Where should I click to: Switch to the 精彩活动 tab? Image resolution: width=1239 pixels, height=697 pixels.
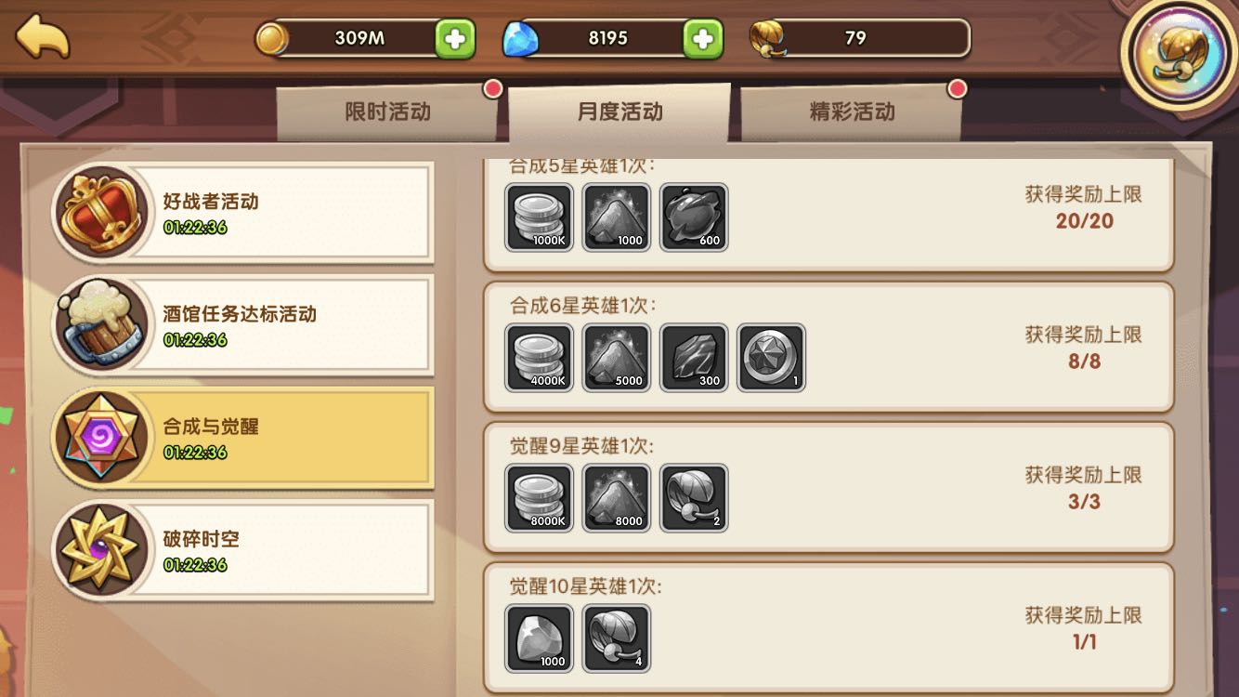(x=852, y=112)
